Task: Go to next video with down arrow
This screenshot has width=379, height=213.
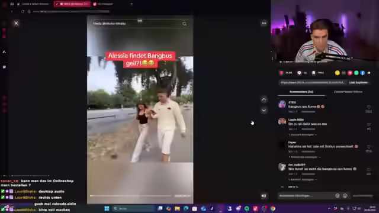Action: coord(264,111)
